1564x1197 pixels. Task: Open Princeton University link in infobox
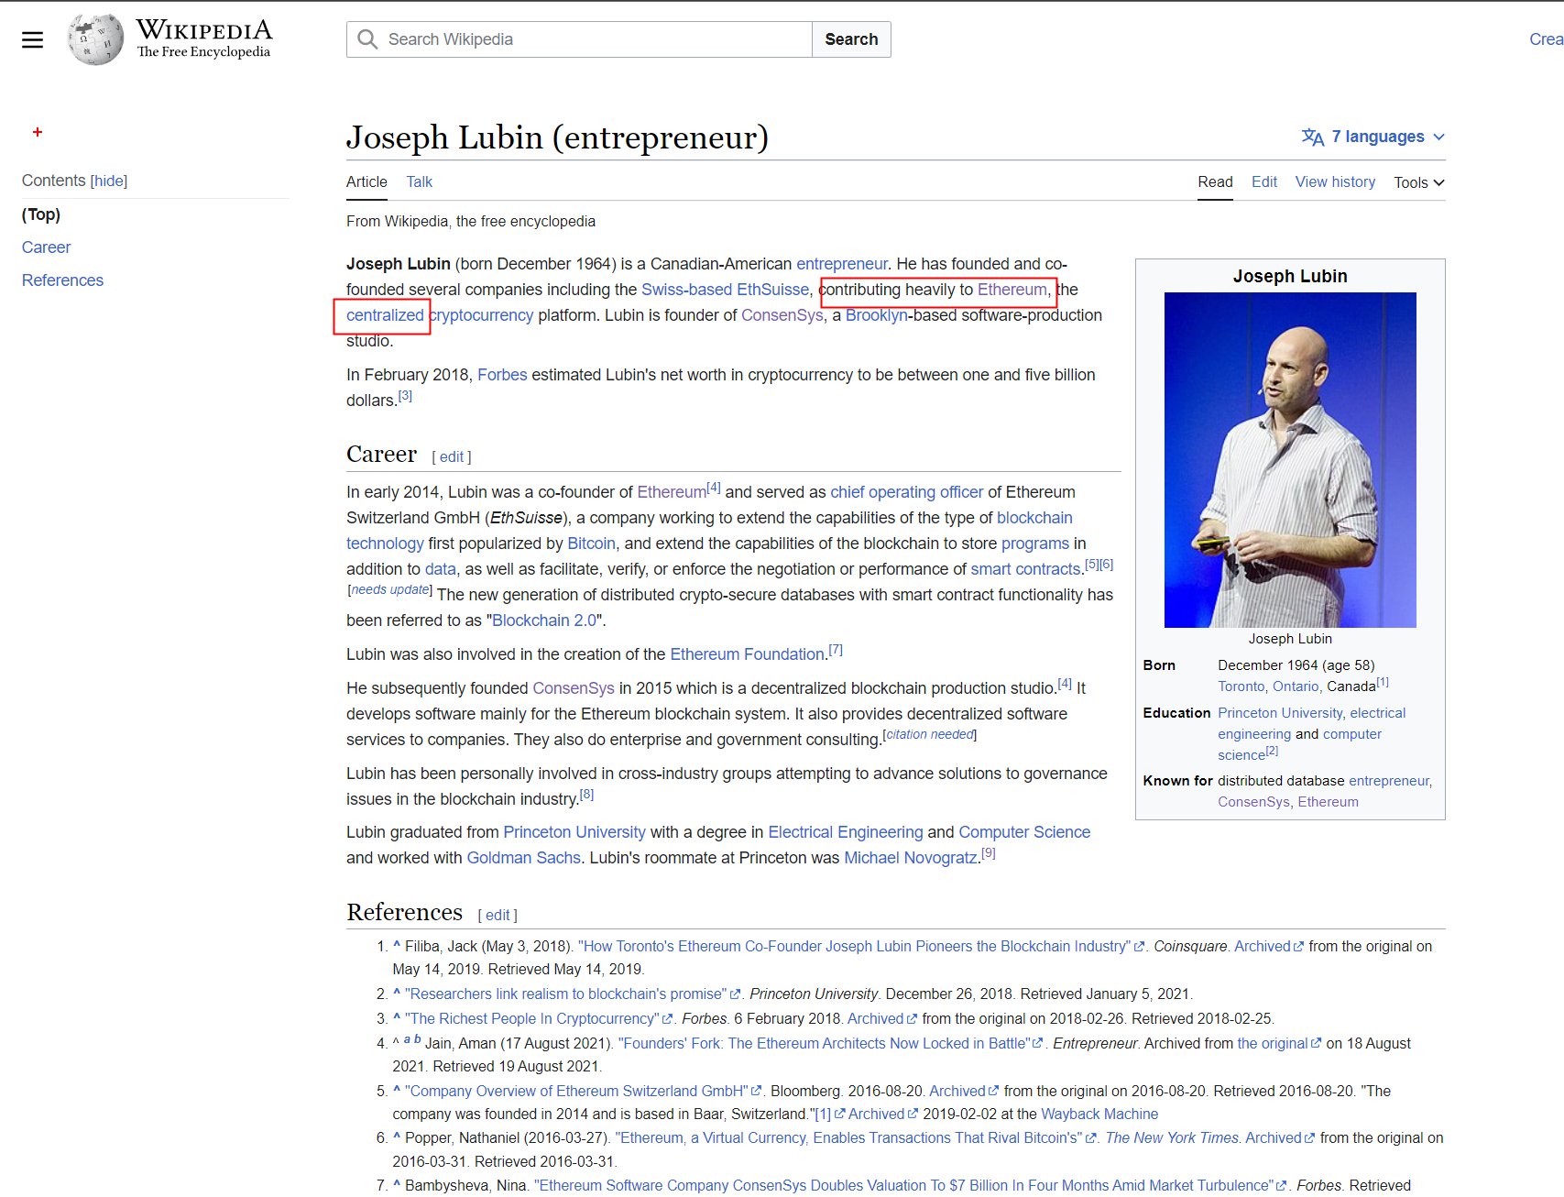pos(1280,713)
